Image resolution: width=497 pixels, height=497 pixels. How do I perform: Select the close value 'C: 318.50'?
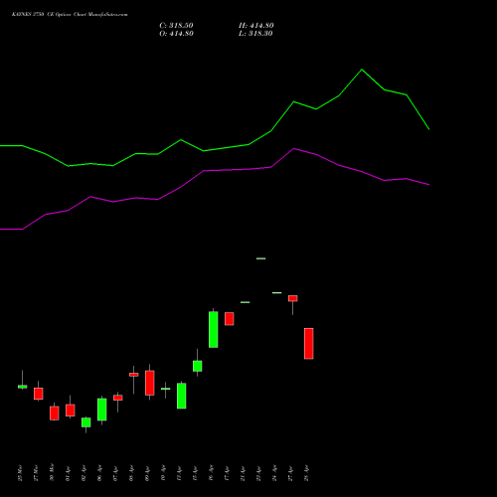click(x=176, y=26)
